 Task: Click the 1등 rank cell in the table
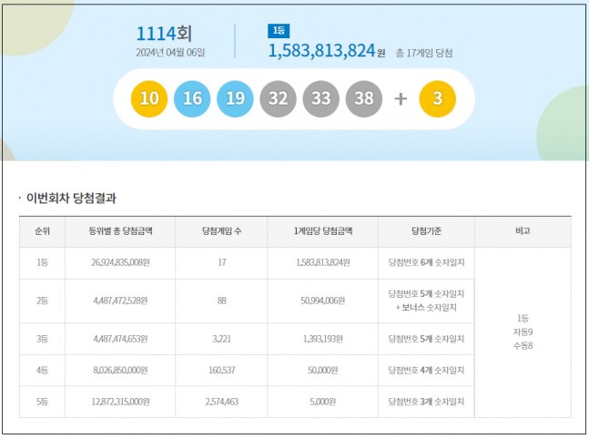(x=43, y=262)
